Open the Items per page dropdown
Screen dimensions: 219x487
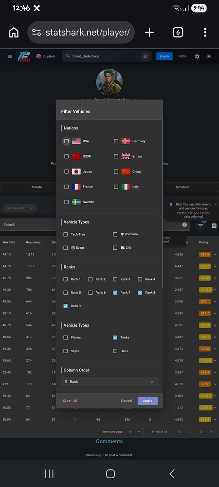click(x=134, y=431)
